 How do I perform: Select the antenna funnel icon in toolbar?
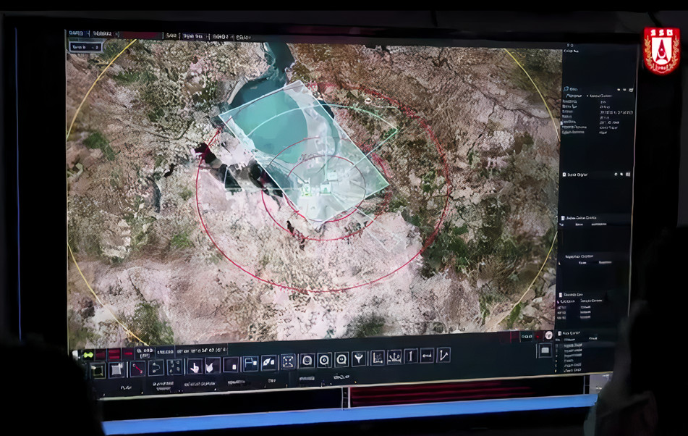pos(359,359)
